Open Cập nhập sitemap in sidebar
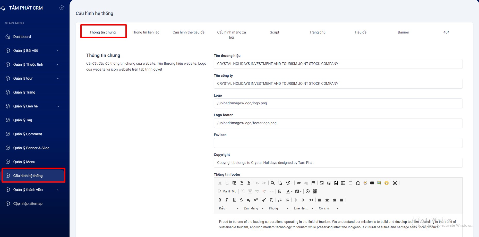 click(28, 204)
